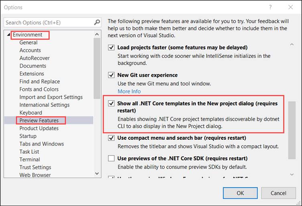This screenshot has height=206, width=302.
Task: Click the search magnifier icon
Action: pyautogui.click(x=97, y=23)
